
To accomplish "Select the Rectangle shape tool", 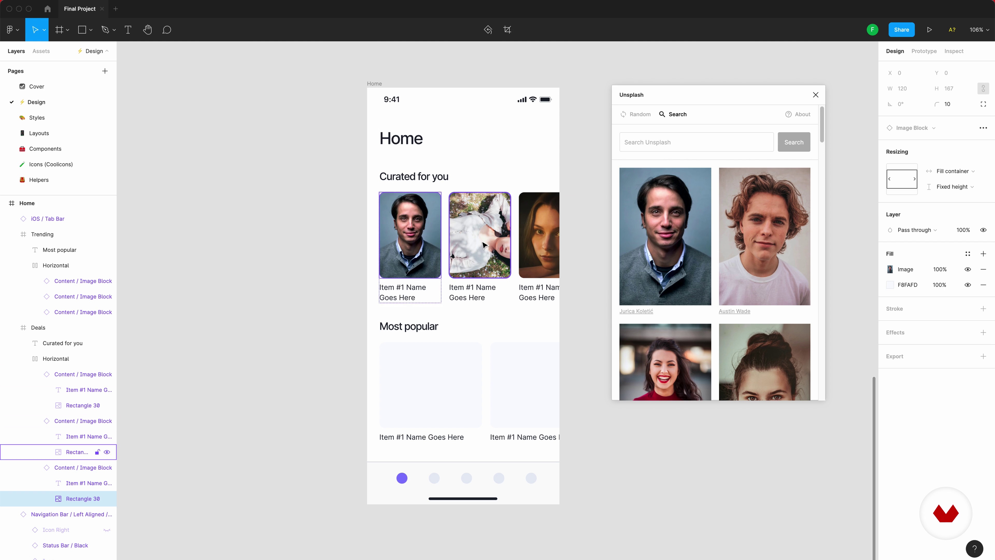I will 82,30.
